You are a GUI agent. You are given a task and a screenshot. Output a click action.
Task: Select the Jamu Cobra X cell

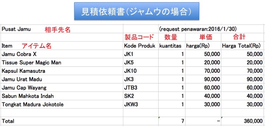(62, 54)
